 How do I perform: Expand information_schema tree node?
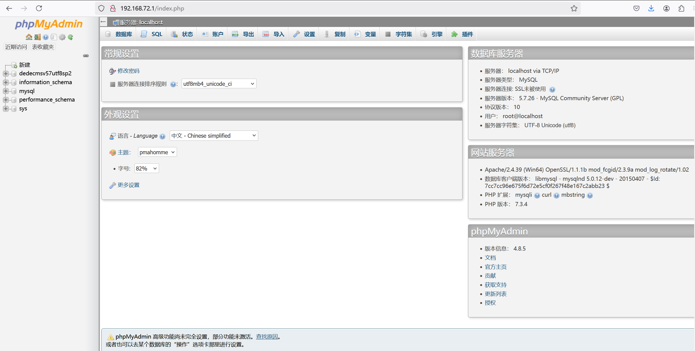6,83
